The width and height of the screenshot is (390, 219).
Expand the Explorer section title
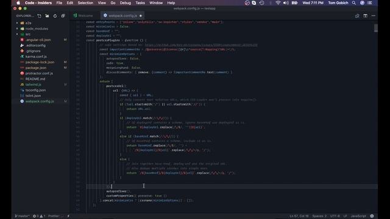point(25,16)
